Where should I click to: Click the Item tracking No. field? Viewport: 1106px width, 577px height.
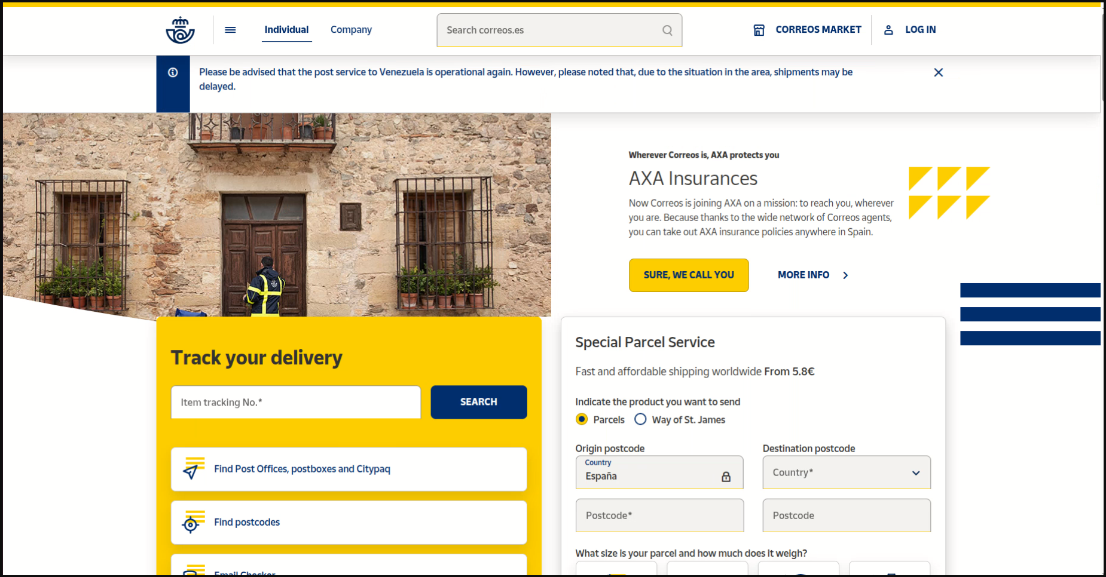(x=296, y=402)
